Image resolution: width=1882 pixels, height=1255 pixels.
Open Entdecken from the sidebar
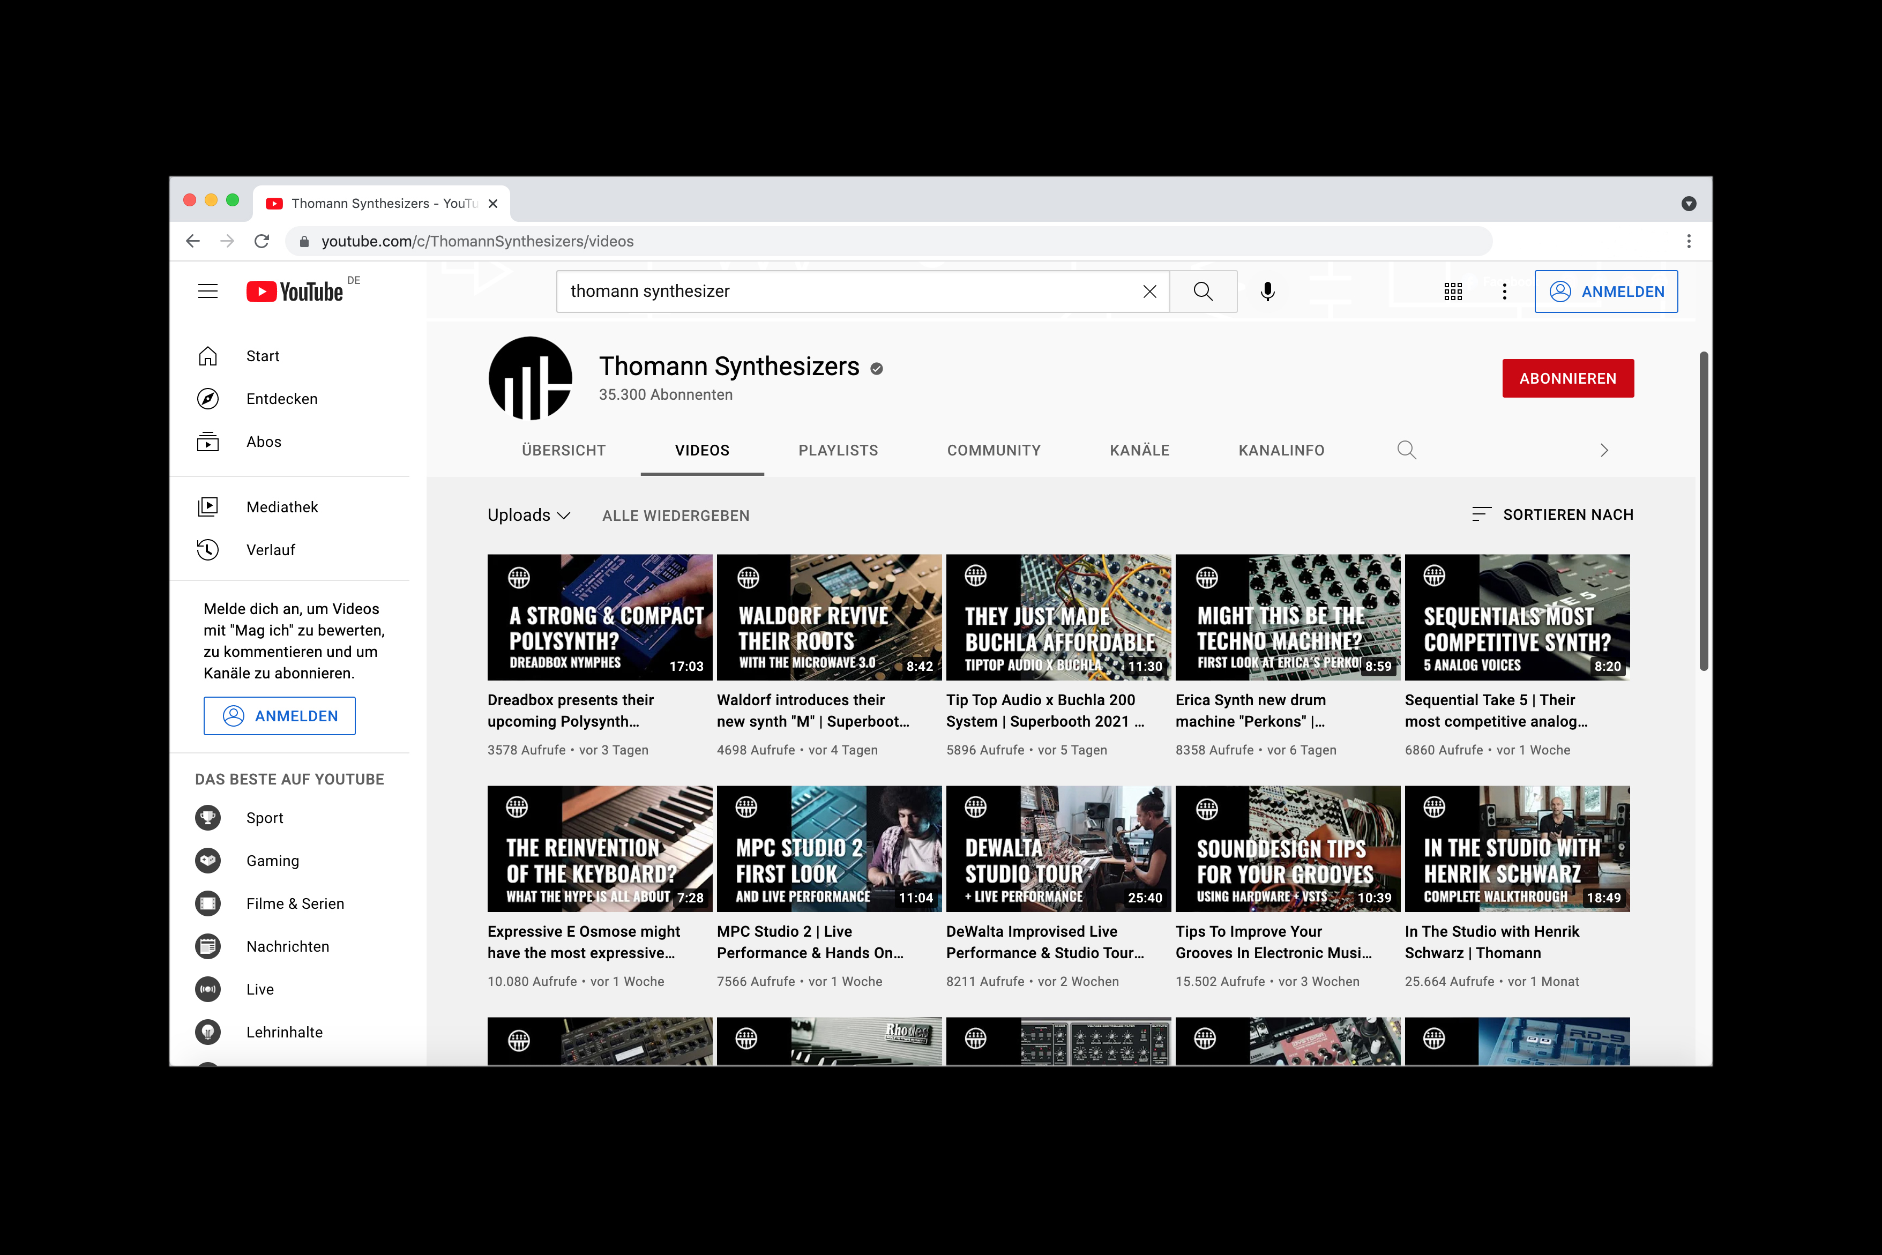pos(281,399)
